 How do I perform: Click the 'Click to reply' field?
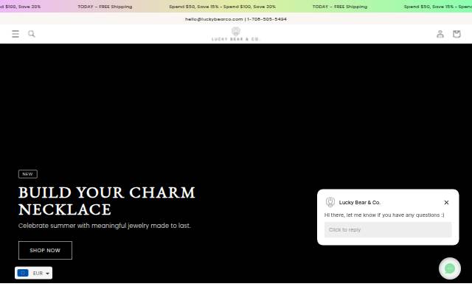tap(388, 229)
